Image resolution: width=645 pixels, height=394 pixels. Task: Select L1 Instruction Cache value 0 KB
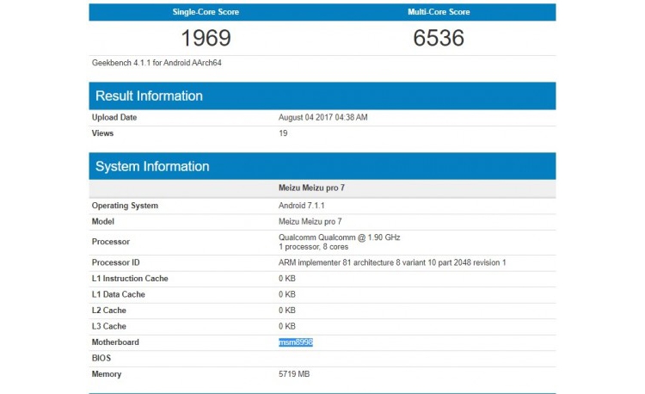click(x=287, y=279)
